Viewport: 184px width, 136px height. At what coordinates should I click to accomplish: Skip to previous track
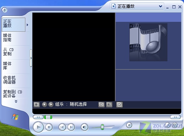62,127
